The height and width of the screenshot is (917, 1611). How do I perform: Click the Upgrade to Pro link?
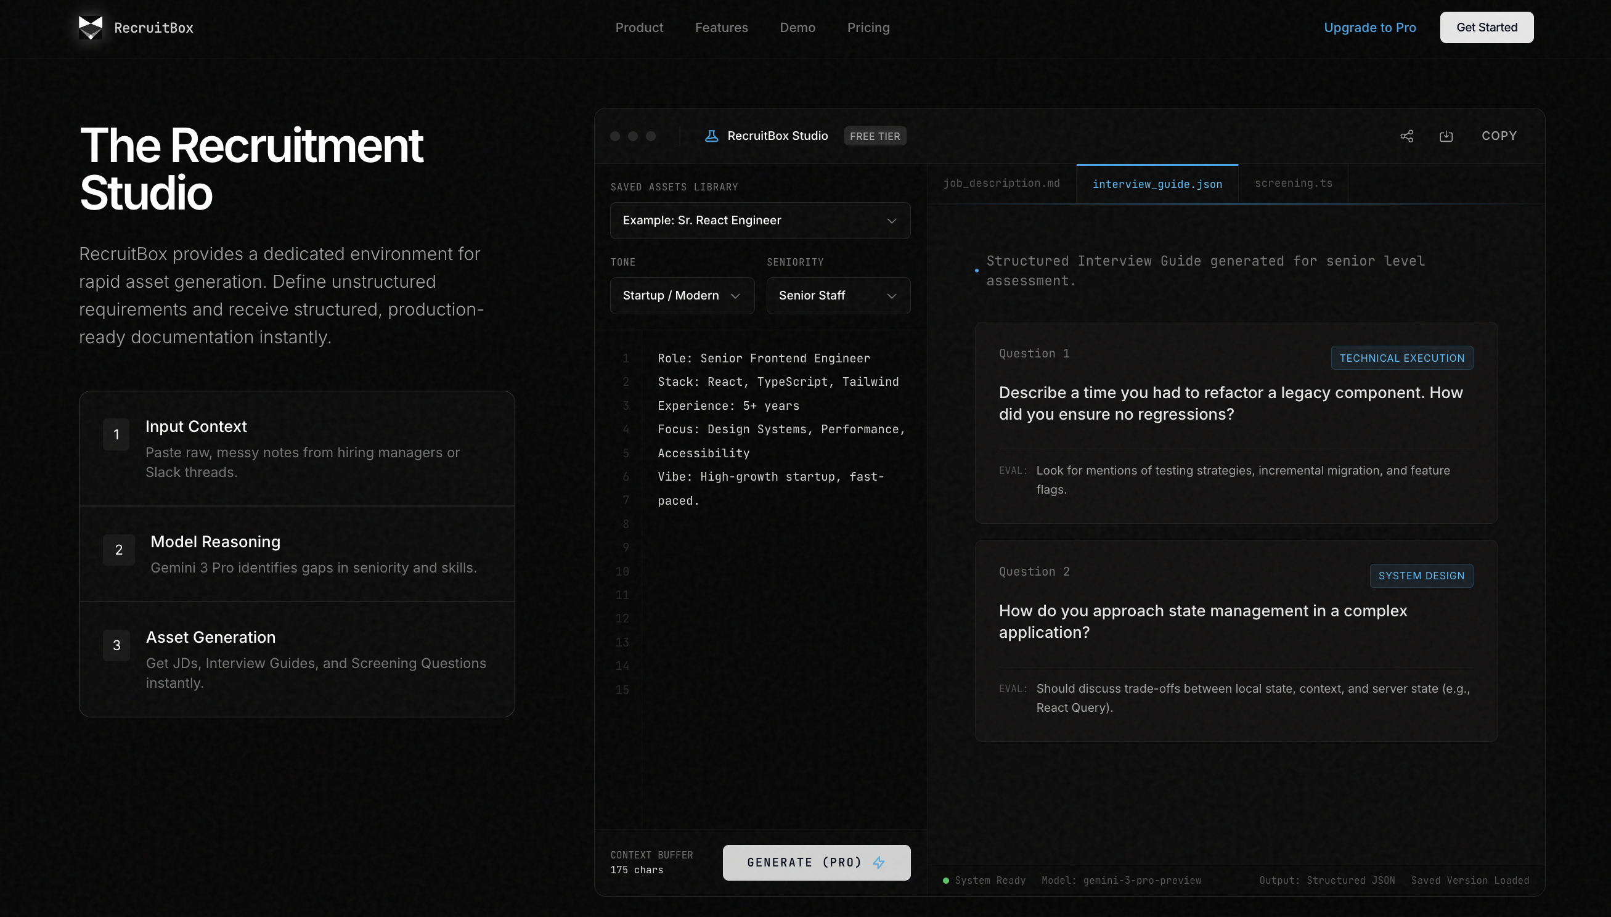coord(1369,28)
